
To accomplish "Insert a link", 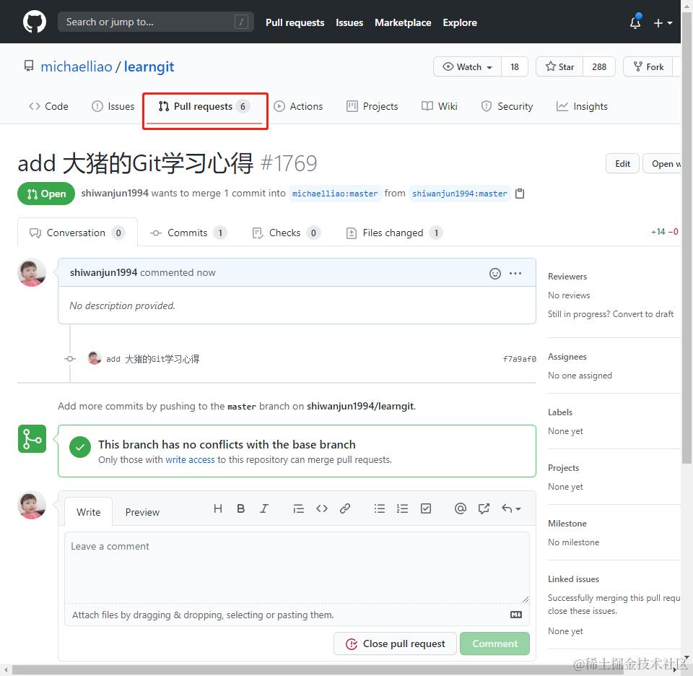I will pyautogui.click(x=345, y=508).
